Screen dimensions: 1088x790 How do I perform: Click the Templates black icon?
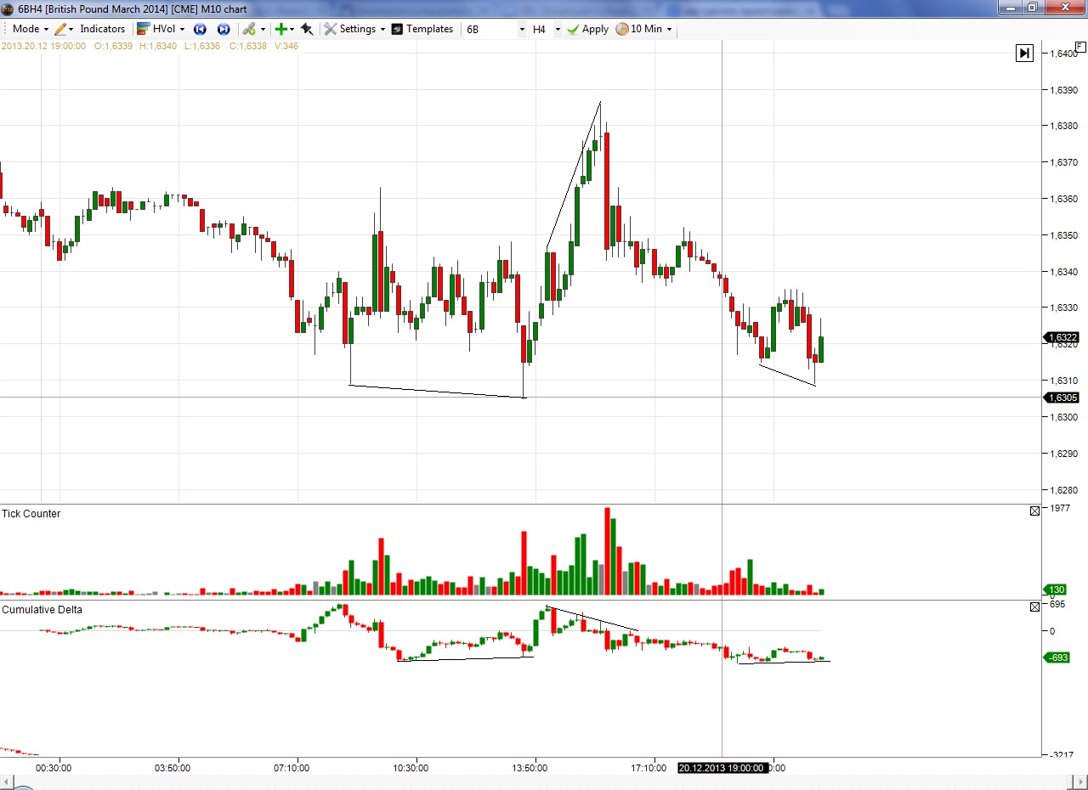click(397, 29)
